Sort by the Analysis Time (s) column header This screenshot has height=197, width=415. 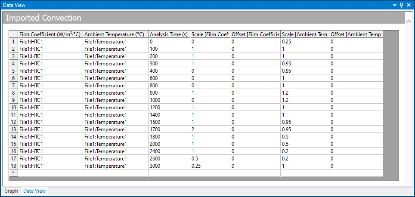tap(168, 34)
